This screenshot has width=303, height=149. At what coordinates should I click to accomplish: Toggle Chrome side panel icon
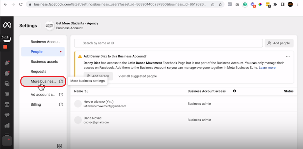click(283, 4)
